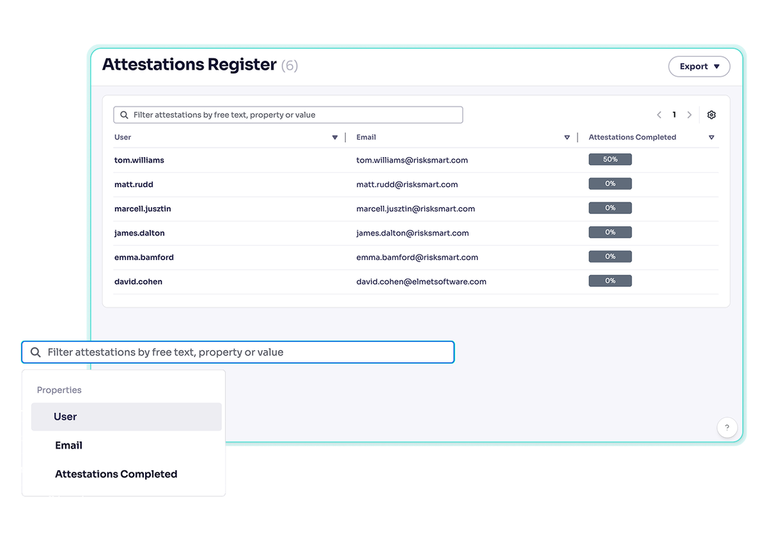Viewport: 767px width, 540px height.
Task: Open the settings gear icon
Action: pyautogui.click(x=711, y=114)
